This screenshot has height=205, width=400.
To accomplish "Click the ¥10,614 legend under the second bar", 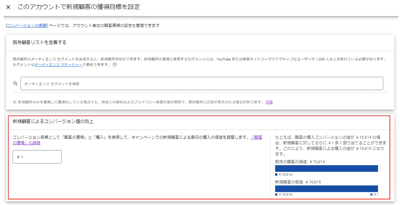I will tap(284, 195).
